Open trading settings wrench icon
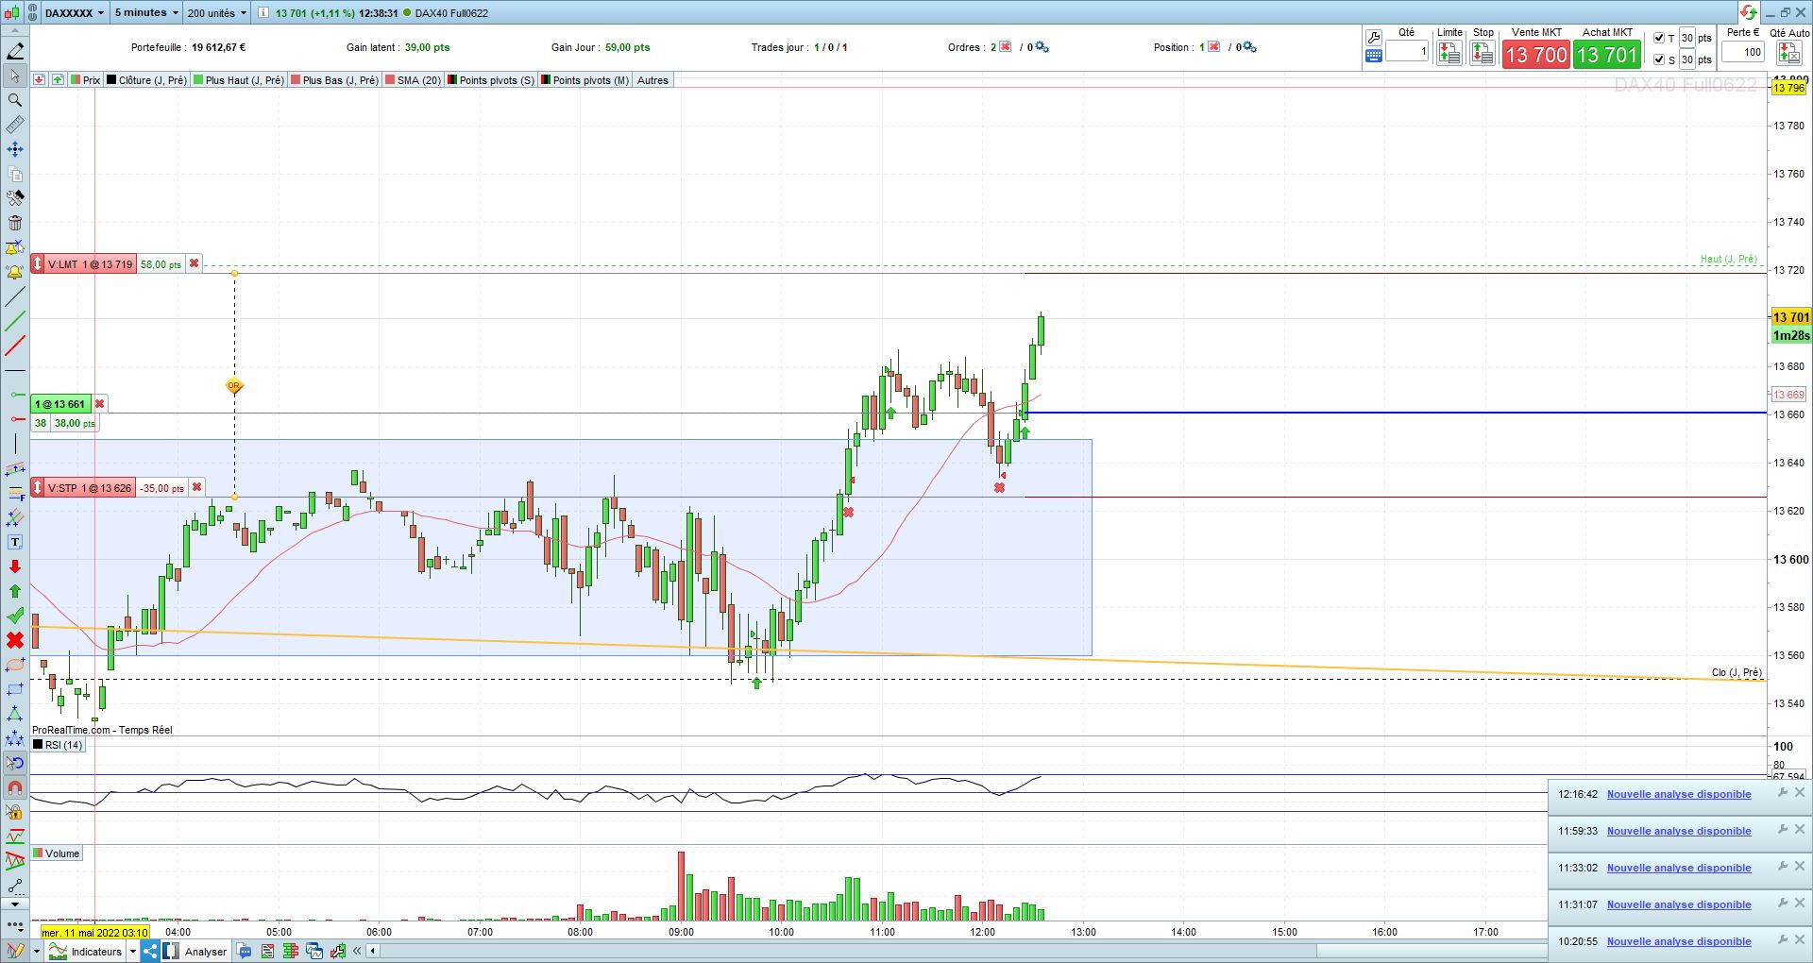The width and height of the screenshot is (1813, 963). pyautogui.click(x=1374, y=38)
